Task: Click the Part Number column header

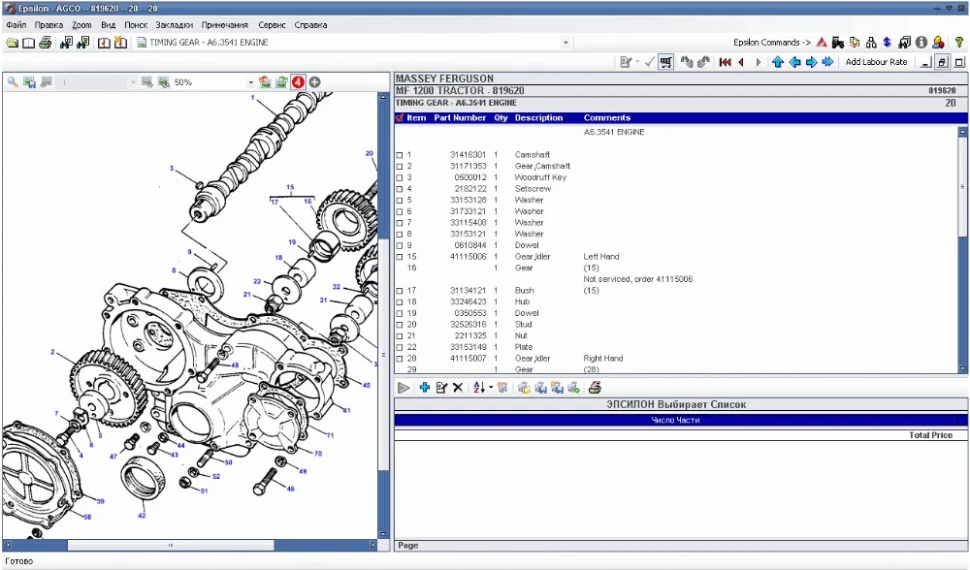Action: point(460,118)
